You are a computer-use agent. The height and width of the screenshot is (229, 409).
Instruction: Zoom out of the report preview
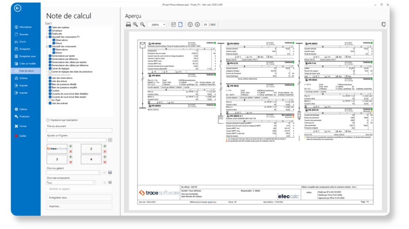pyautogui.click(x=142, y=25)
